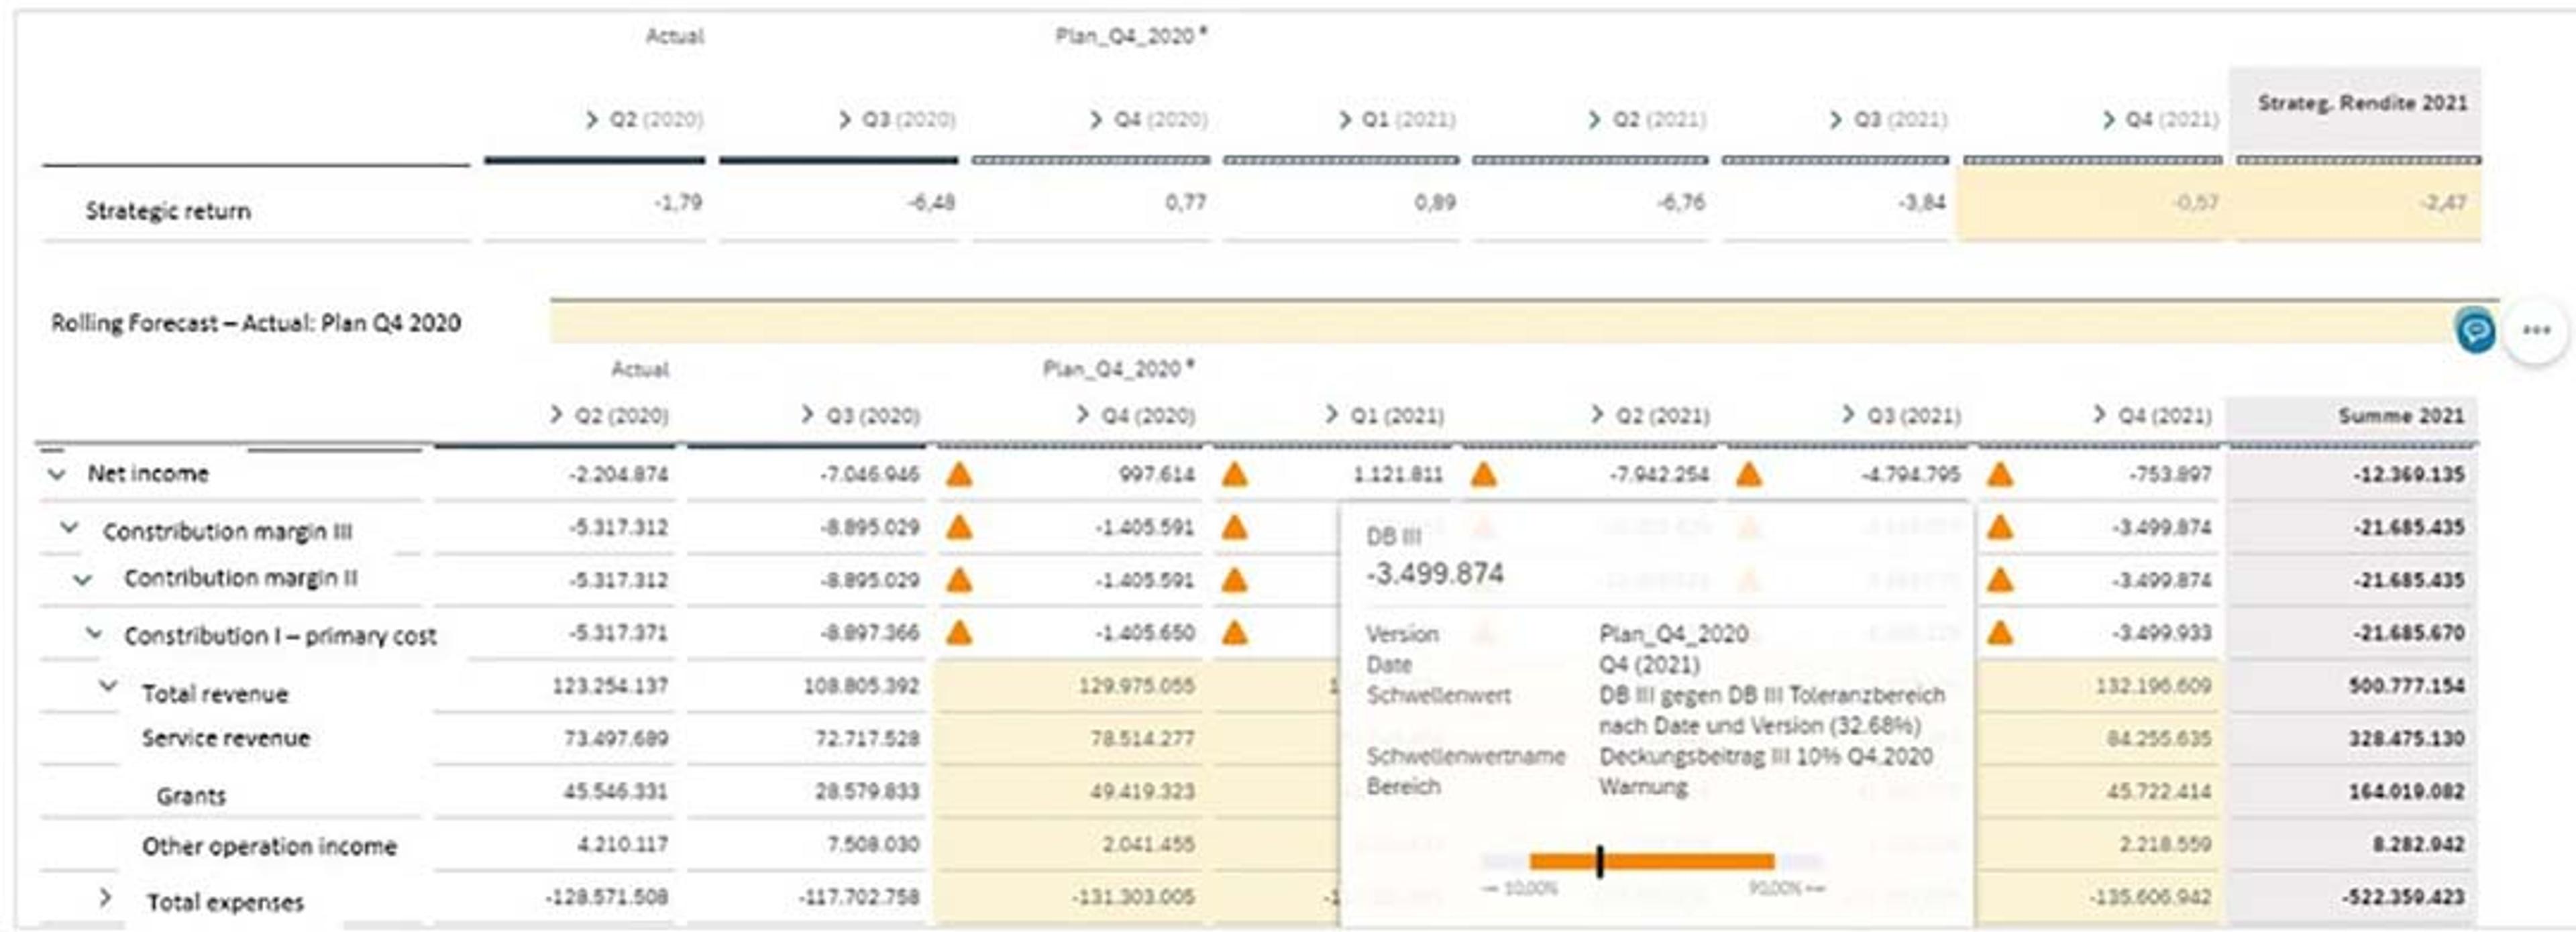Image resolution: width=2576 pixels, height=932 pixels.
Task: Click Constribution I primary cost warning triangle Q4 (2020)
Action: click(959, 633)
